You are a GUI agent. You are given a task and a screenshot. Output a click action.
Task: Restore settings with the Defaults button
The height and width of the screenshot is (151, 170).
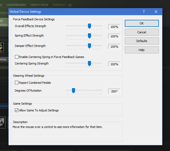pyautogui.click(x=142, y=41)
